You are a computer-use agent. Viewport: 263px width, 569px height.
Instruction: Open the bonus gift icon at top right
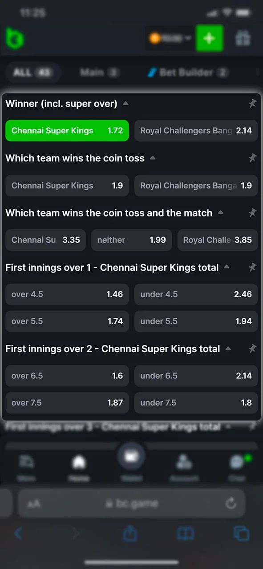(x=243, y=38)
